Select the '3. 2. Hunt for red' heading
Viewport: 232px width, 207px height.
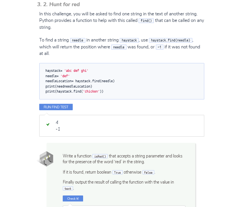(x=58, y=5)
